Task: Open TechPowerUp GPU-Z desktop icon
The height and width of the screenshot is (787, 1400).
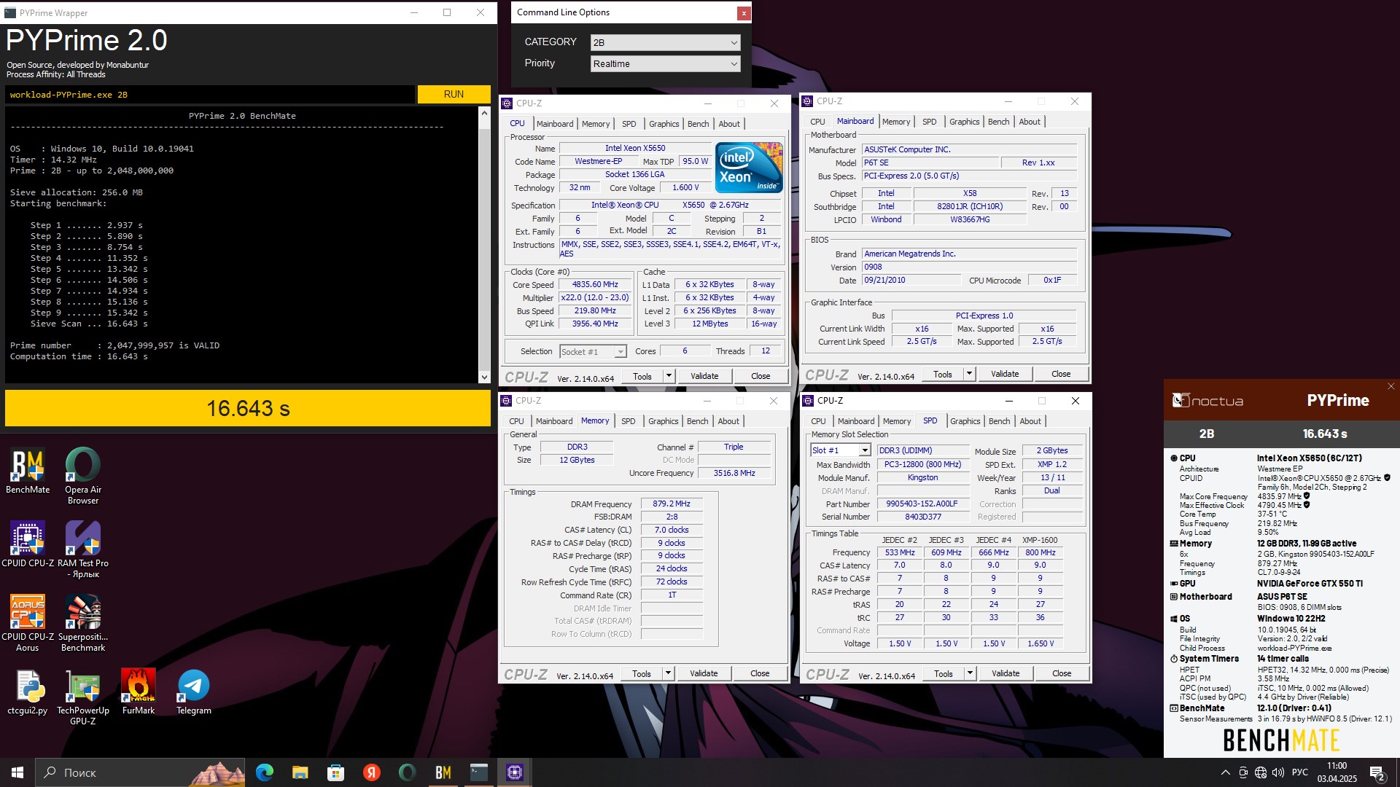Action: tap(83, 697)
